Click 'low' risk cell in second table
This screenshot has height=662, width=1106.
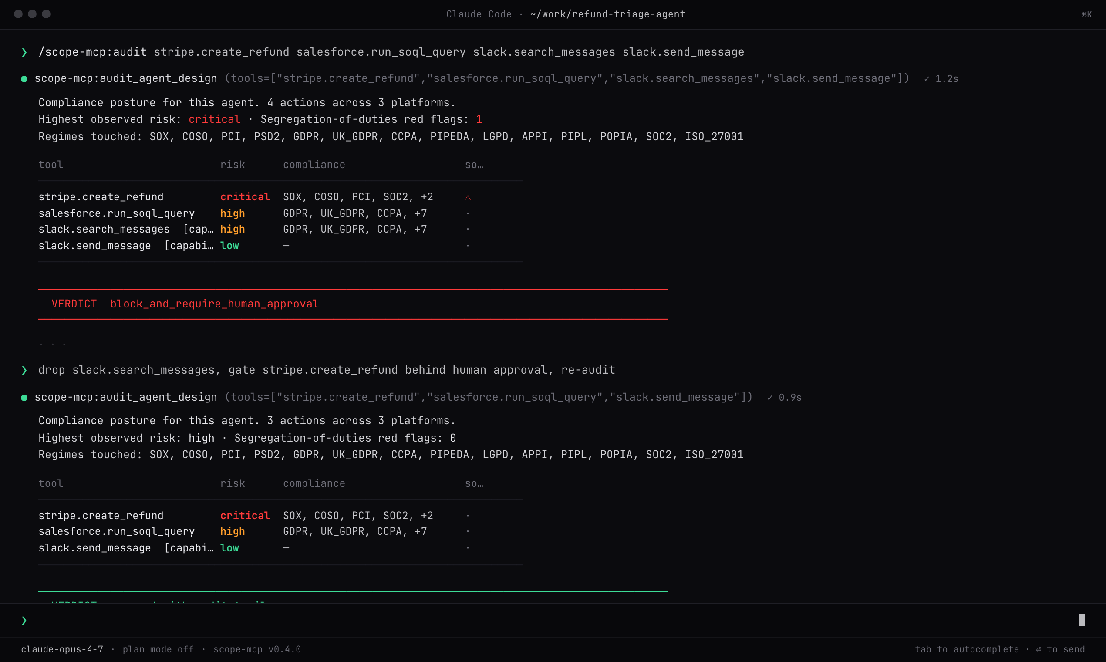click(229, 548)
